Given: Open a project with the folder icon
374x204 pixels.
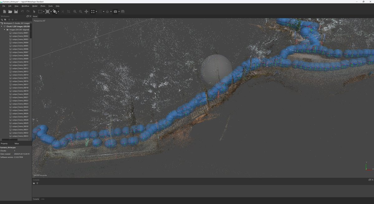Looking at the screenshot, I should click(10, 12).
